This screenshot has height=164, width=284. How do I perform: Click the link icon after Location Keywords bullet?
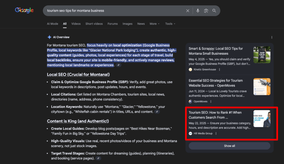pyautogui.click(x=157, y=112)
